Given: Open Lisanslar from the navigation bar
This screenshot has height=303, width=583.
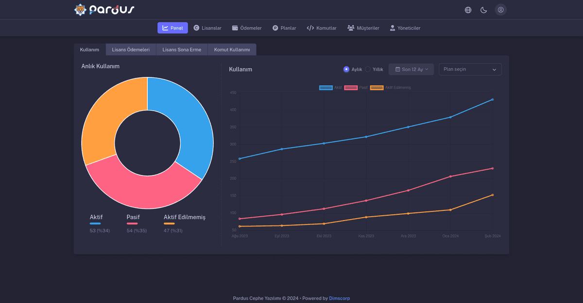Looking at the screenshot, I should click(x=207, y=28).
